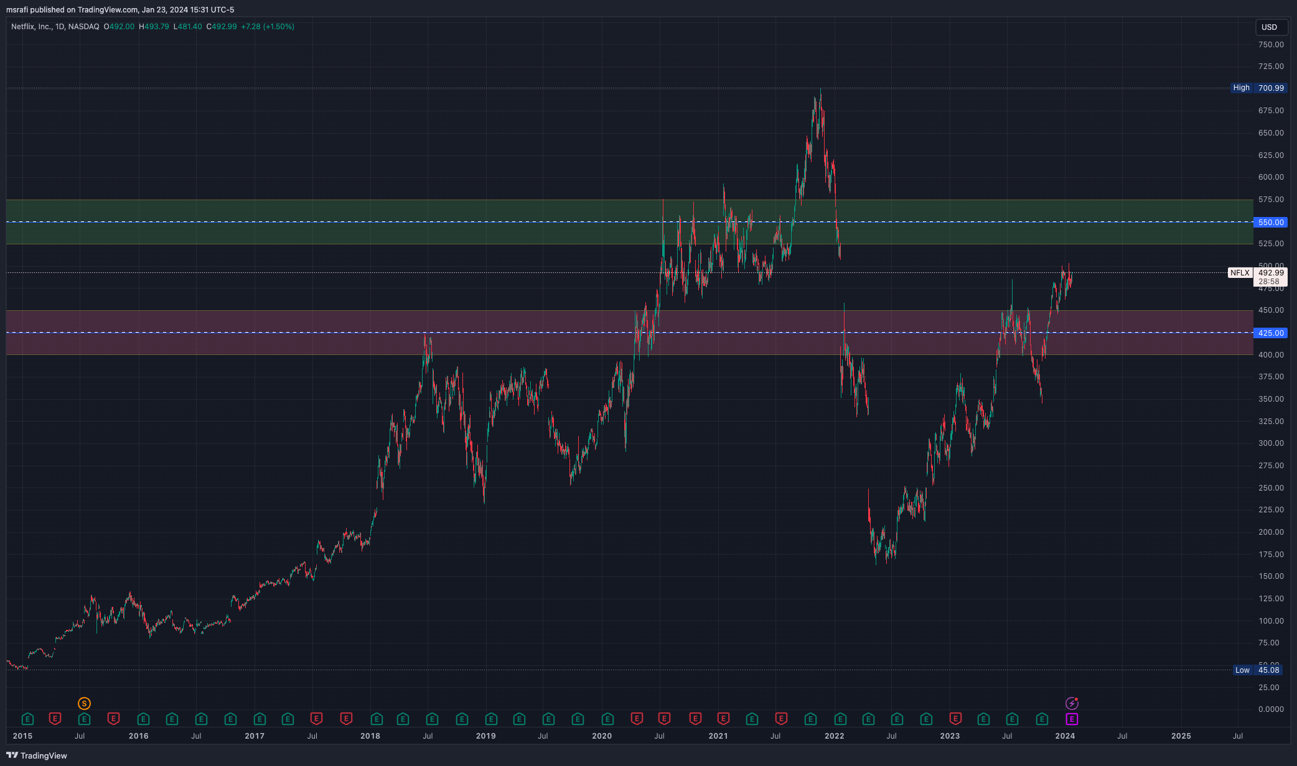Open the January 2022 green earnings marker
Screen dimensions: 1297x766
(840, 719)
